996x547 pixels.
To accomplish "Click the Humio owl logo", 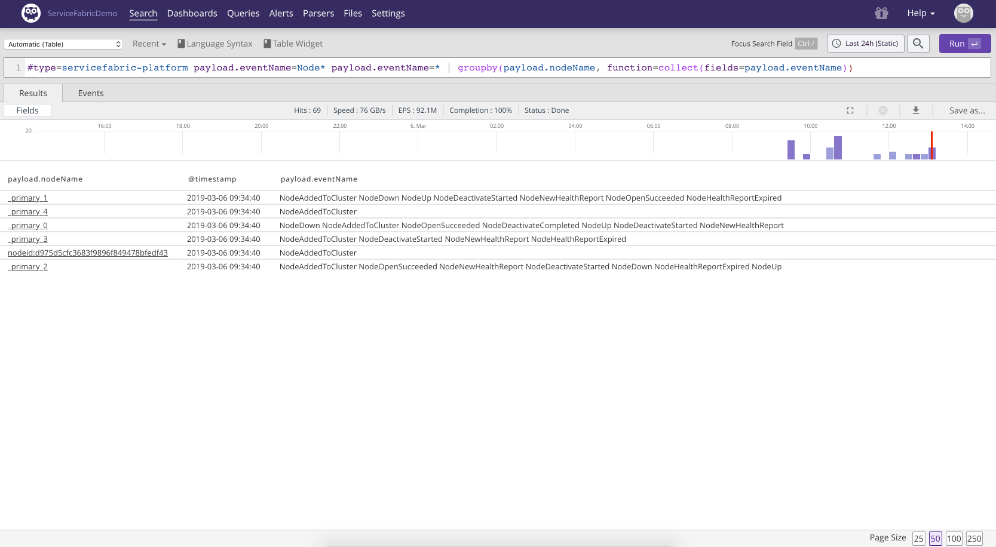I will point(31,13).
